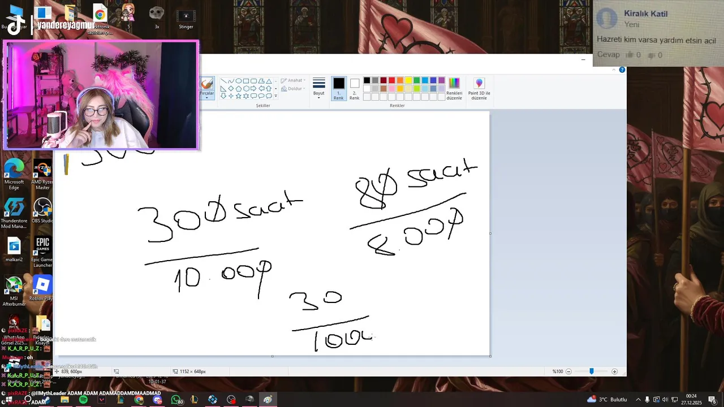Open Spotify from the taskbar
This screenshot has height=407, width=724.
(x=83, y=400)
